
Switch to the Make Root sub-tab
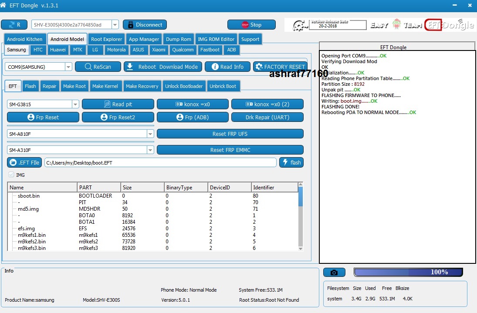pyautogui.click(x=74, y=86)
